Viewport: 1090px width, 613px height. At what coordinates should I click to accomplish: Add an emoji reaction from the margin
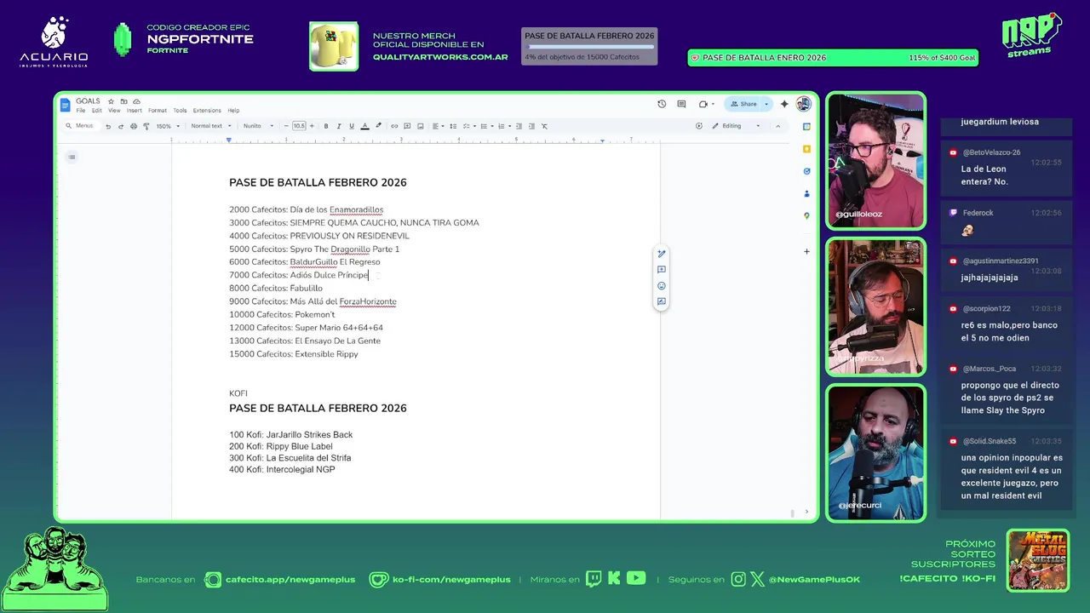tap(662, 286)
